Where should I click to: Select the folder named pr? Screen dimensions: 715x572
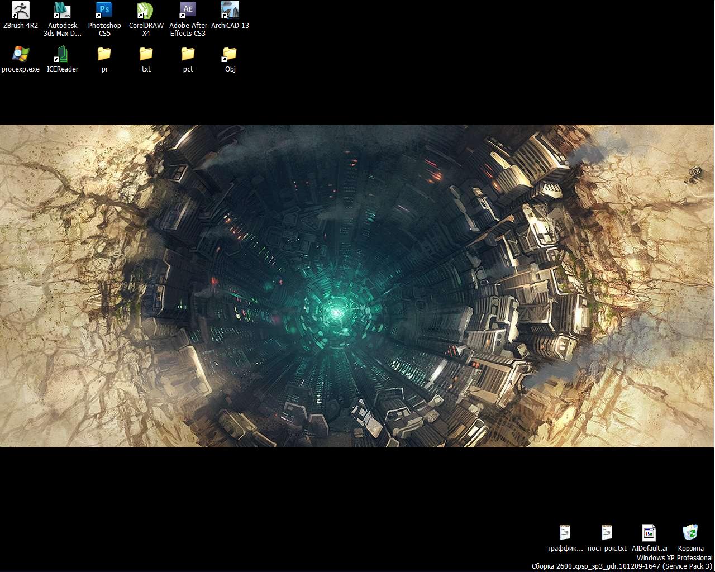click(x=104, y=54)
